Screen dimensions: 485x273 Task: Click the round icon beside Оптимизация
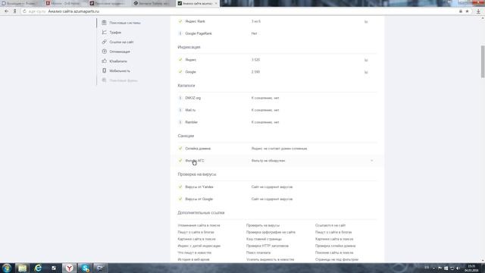(105, 51)
